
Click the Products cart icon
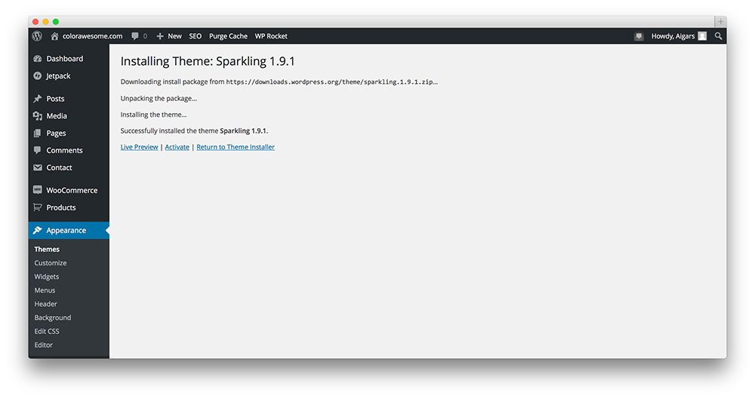38,207
